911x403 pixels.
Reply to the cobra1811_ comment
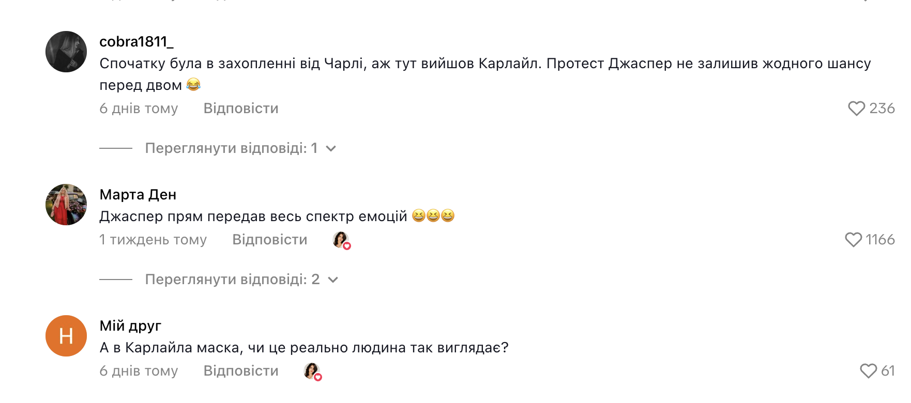click(241, 109)
